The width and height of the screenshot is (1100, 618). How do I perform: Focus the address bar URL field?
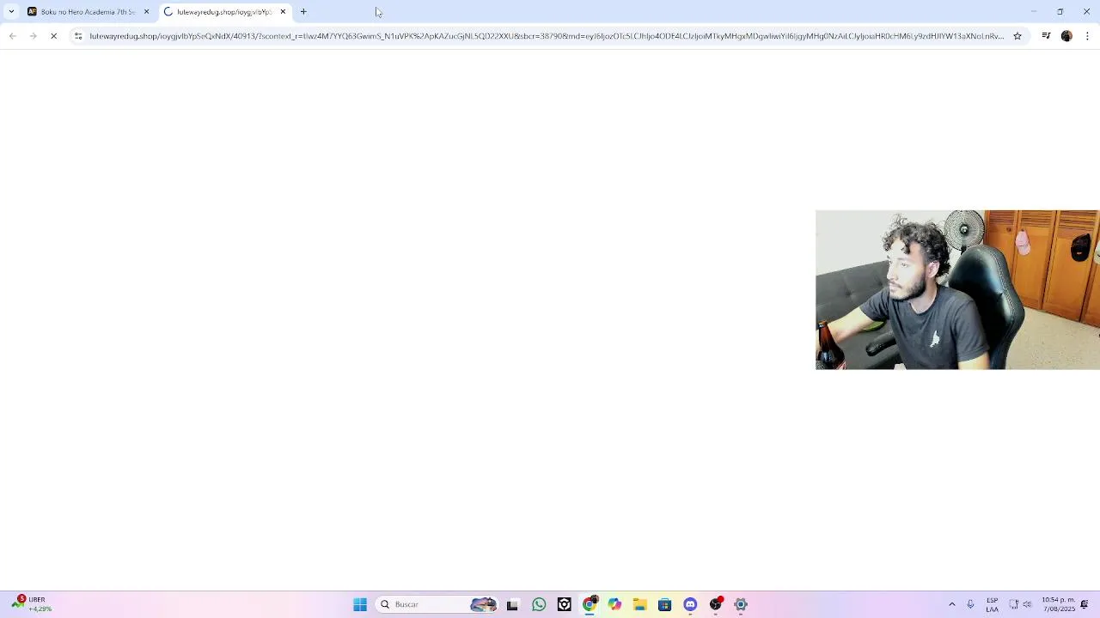[x=547, y=36]
